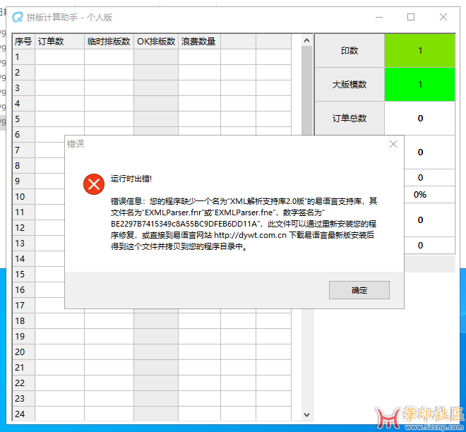The width and height of the screenshot is (466, 432).
Task: Select row 1 订单数 cell
Action: [x=59, y=56]
